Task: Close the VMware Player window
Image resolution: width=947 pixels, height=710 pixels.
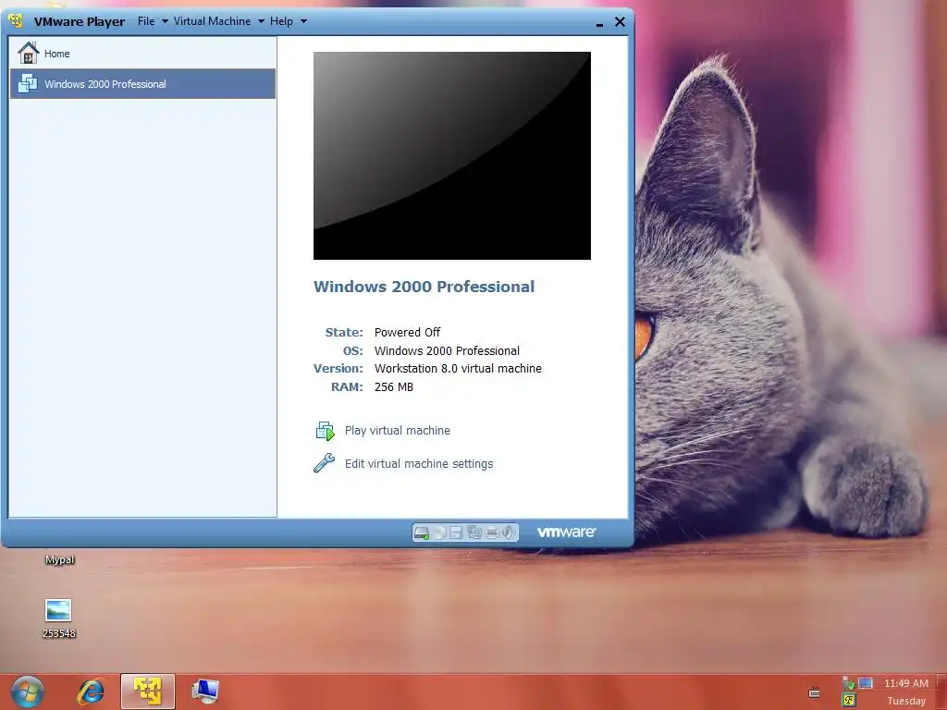Action: 620,22
